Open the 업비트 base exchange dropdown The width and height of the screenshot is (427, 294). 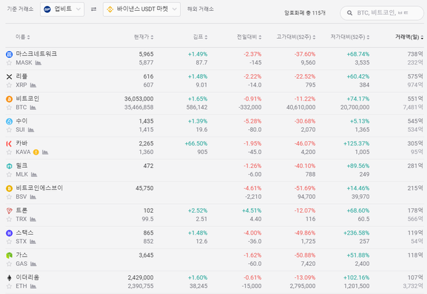coord(62,9)
